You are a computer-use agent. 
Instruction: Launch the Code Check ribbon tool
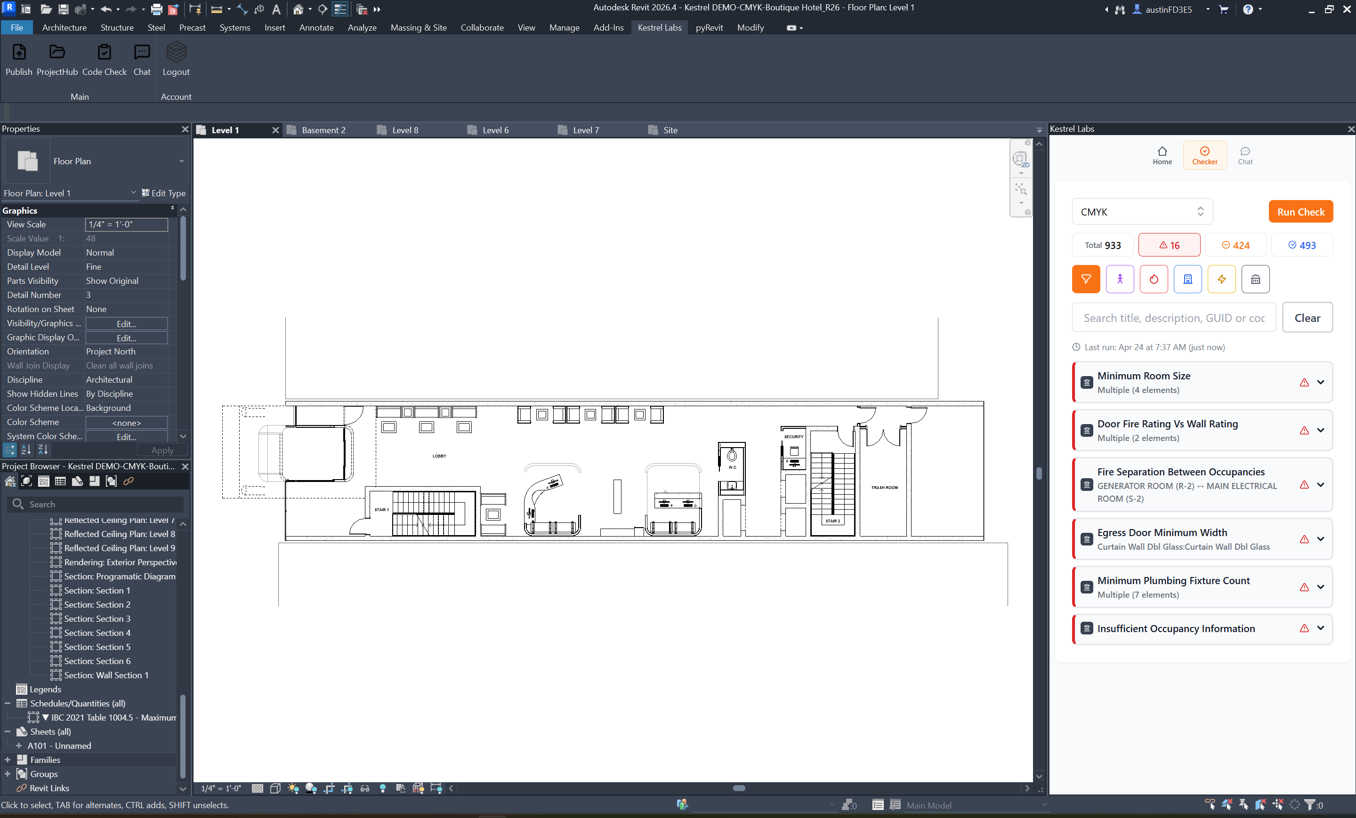tap(104, 59)
